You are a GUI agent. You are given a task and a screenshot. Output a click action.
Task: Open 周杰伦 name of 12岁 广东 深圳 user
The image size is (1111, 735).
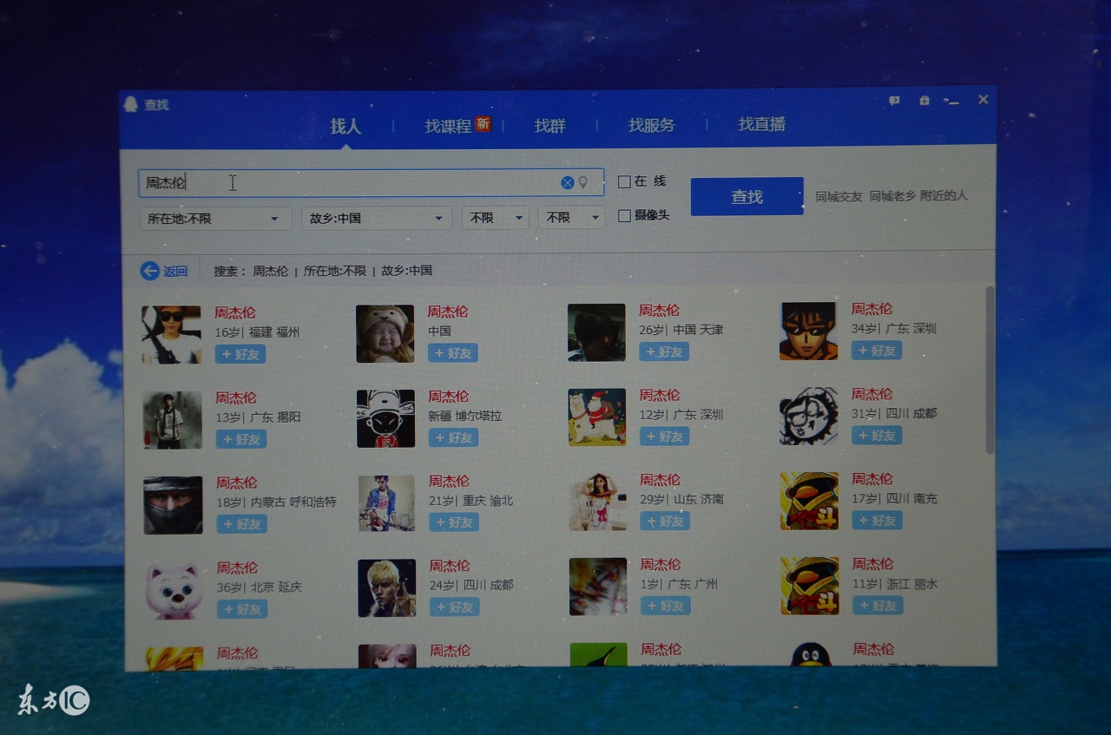(x=661, y=395)
